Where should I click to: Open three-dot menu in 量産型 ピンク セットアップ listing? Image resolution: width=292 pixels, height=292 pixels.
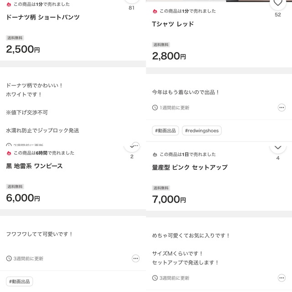point(282,278)
